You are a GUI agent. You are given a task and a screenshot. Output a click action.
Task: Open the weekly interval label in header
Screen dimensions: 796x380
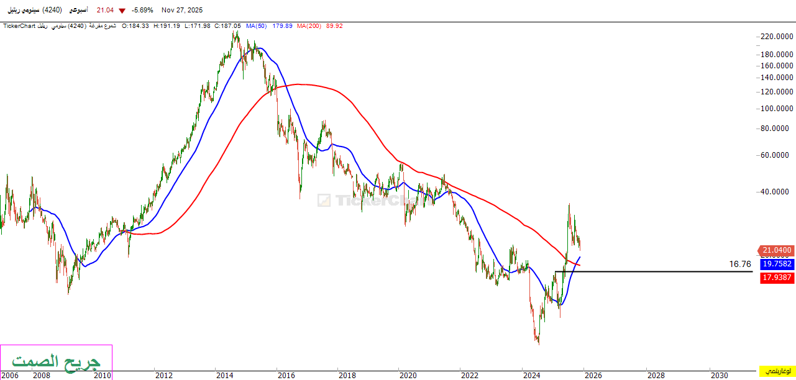click(x=77, y=11)
